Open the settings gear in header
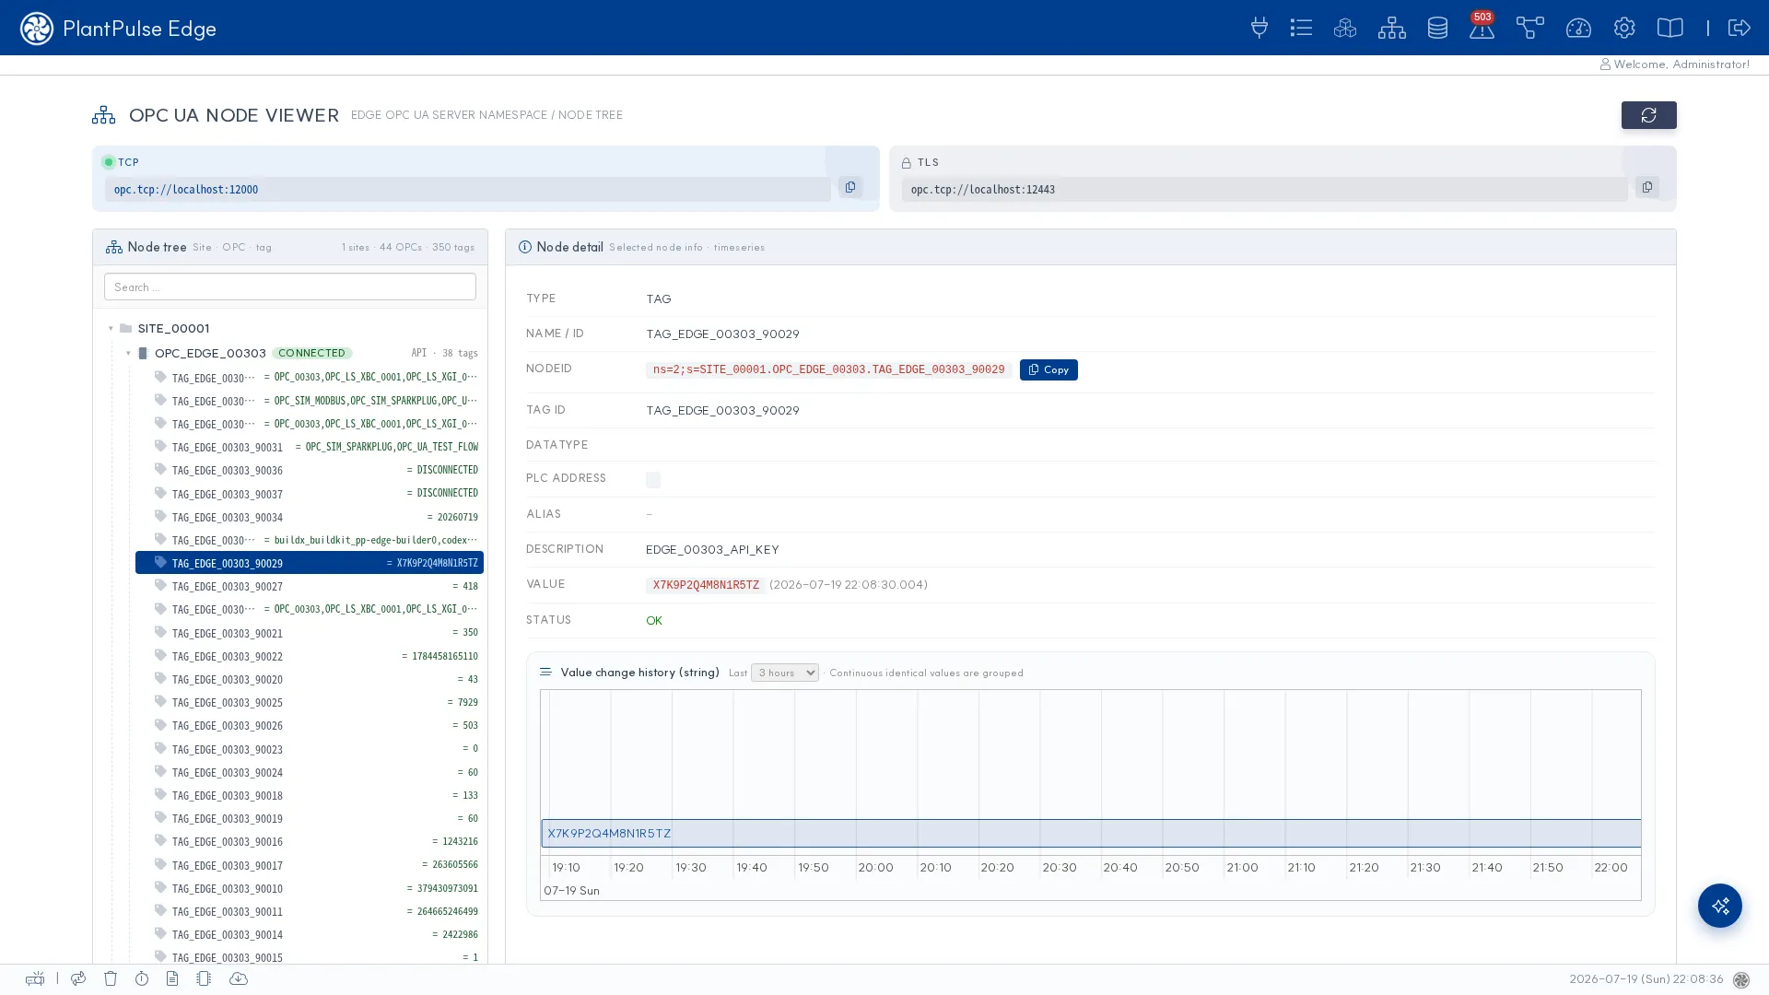Viewport: 1769px width, 995px height. (x=1623, y=28)
